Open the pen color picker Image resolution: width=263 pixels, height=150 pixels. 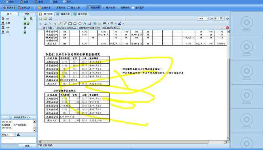119,24
